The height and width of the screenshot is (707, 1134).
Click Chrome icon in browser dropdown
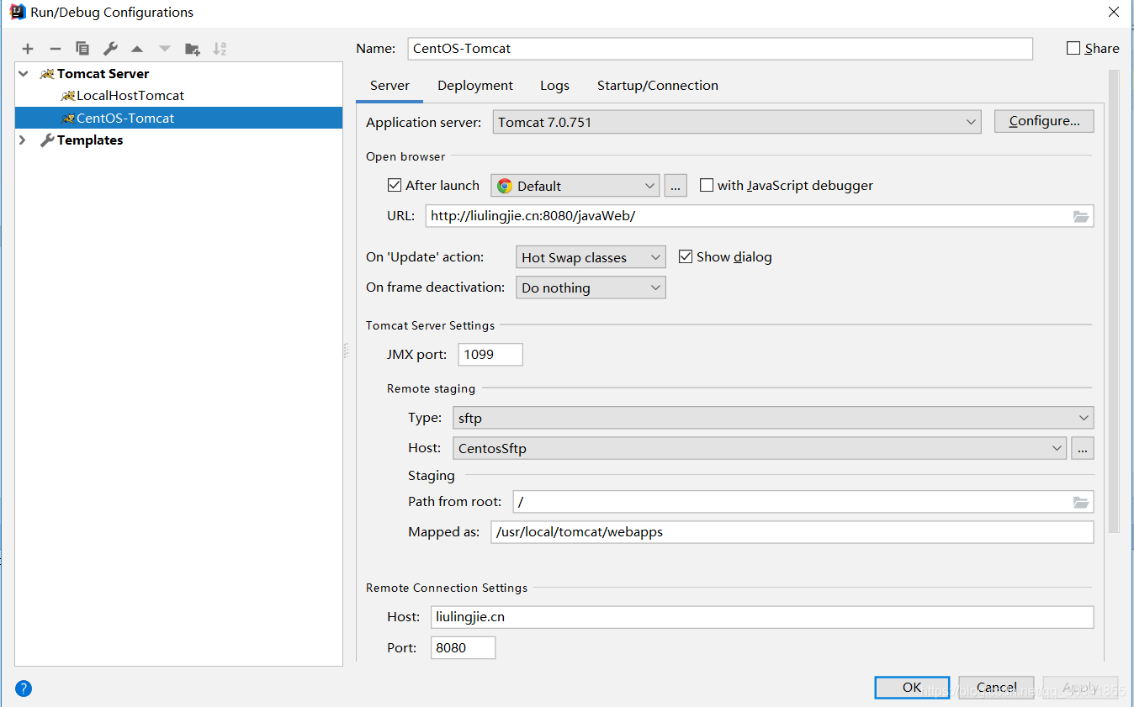click(x=505, y=186)
